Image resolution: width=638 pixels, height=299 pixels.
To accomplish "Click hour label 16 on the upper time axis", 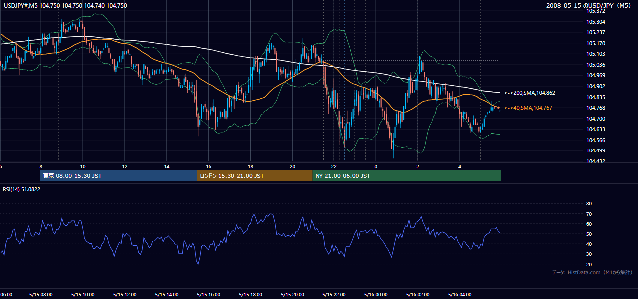I will pyautogui.click(x=209, y=166).
